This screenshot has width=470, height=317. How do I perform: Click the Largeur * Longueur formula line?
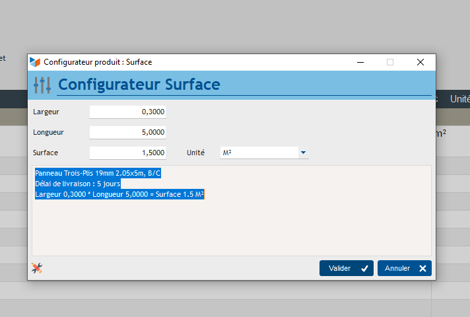(x=119, y=194)
